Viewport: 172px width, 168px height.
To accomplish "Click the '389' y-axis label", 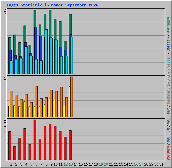I will pyautogui.click(x=5, y=79).
